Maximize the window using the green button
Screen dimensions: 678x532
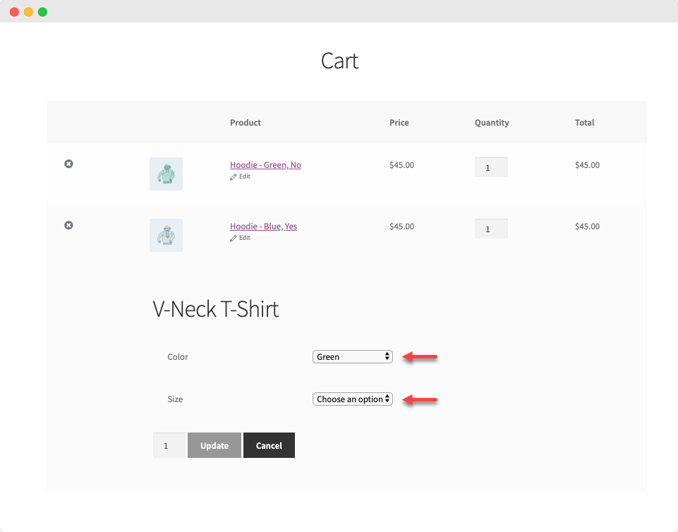coord(42,12)
